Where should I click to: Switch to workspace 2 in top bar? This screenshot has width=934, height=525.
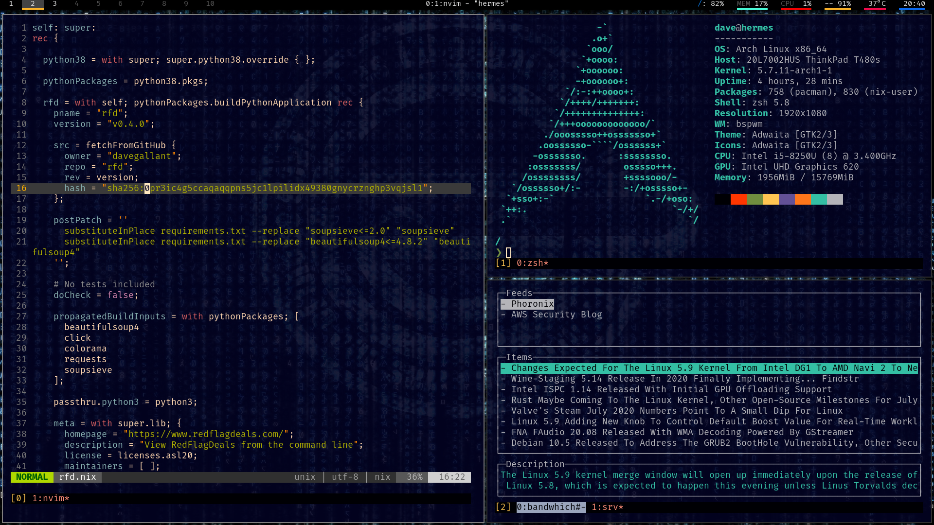click(33, 4)
